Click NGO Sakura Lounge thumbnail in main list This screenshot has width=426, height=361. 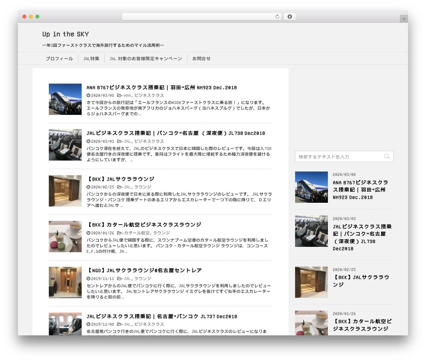point(65,282)
